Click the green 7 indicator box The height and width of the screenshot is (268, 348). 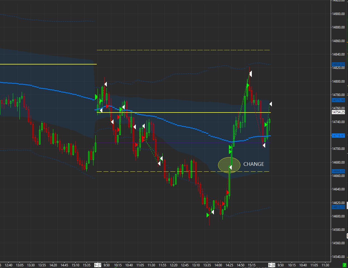point(344,265)
